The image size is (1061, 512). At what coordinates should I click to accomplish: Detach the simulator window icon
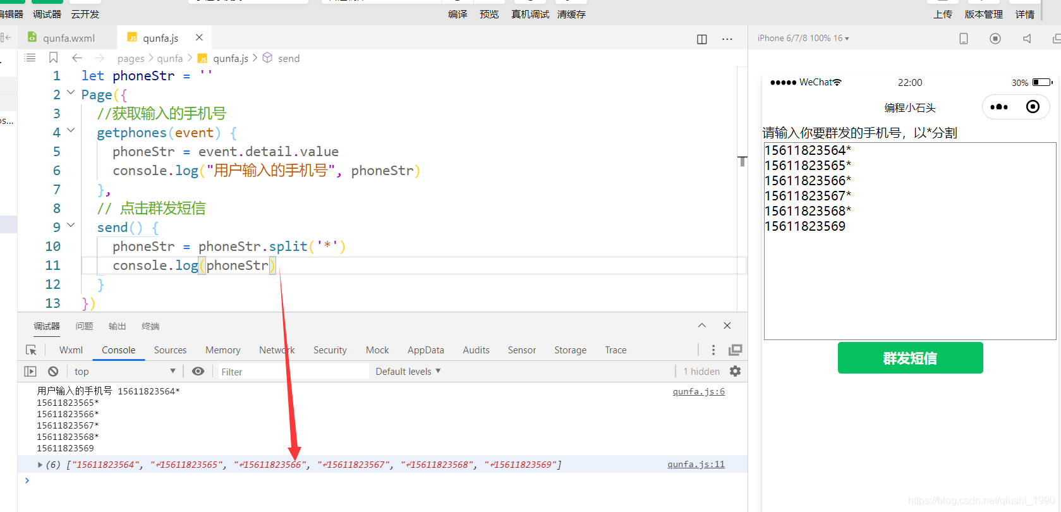[1056, 39]
